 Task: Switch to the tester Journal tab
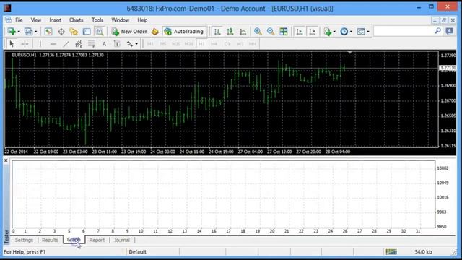[122, 240]
